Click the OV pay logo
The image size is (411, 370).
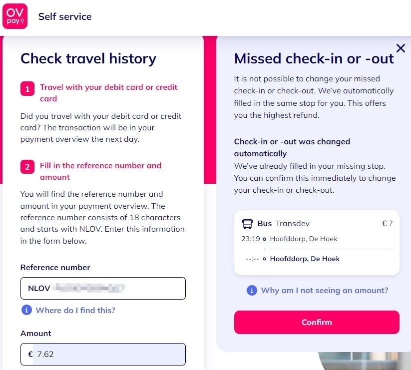(15, 16)
